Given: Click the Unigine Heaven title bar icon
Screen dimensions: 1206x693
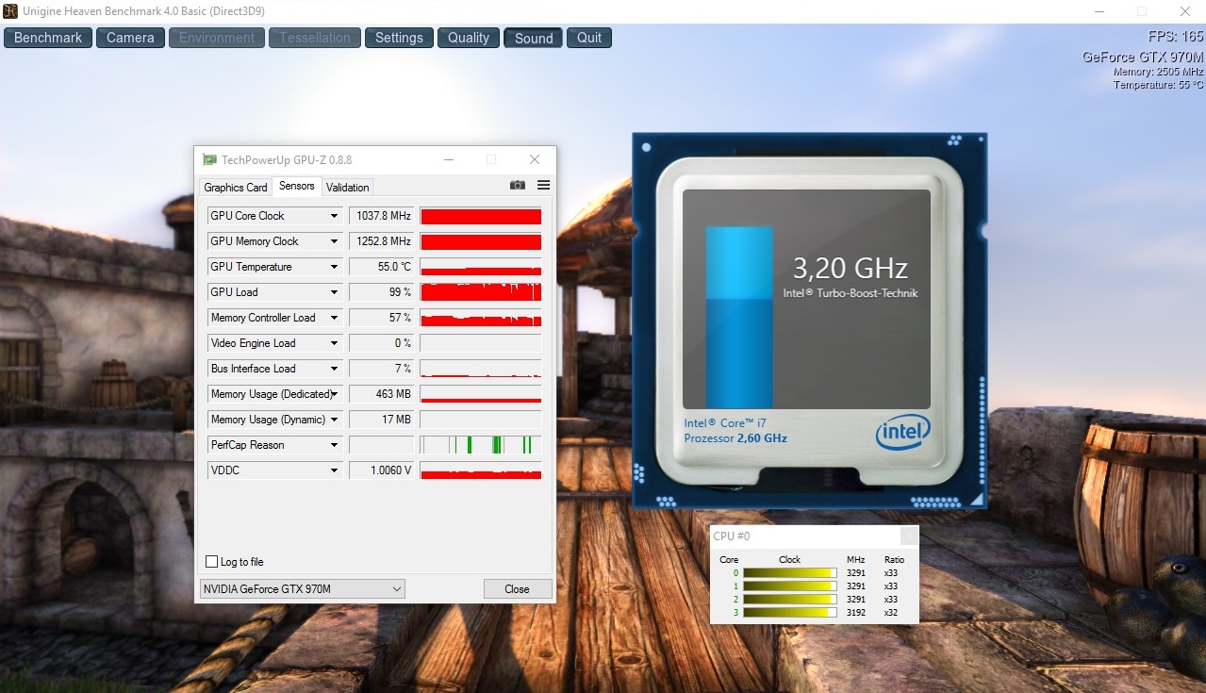Looking at the screenshot, I should click(9, 11).
